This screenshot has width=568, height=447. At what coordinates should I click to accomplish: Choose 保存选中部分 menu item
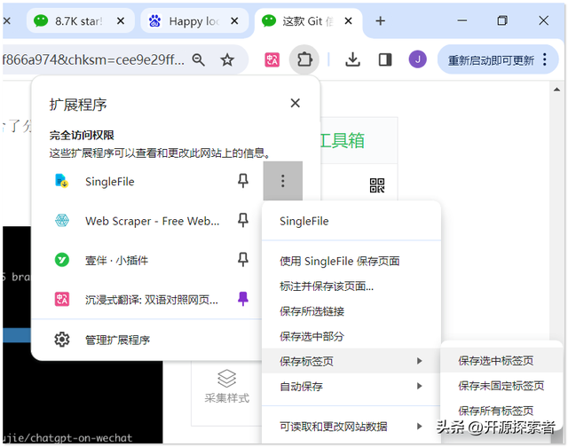[351, 336]
